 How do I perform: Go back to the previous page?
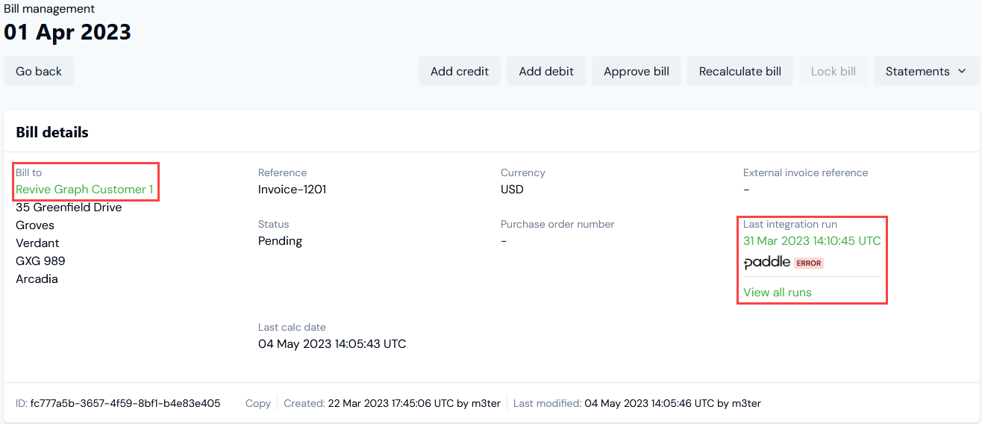point(39,71)
